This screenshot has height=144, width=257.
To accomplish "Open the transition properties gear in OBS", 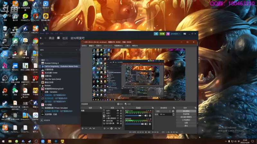I will pyautogui.click(x=173, y=111).
